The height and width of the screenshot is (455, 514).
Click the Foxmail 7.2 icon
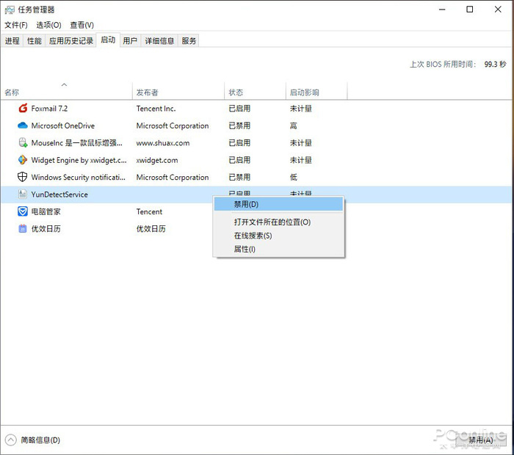point(23,108)
